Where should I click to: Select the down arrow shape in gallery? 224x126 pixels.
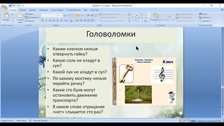142,18
